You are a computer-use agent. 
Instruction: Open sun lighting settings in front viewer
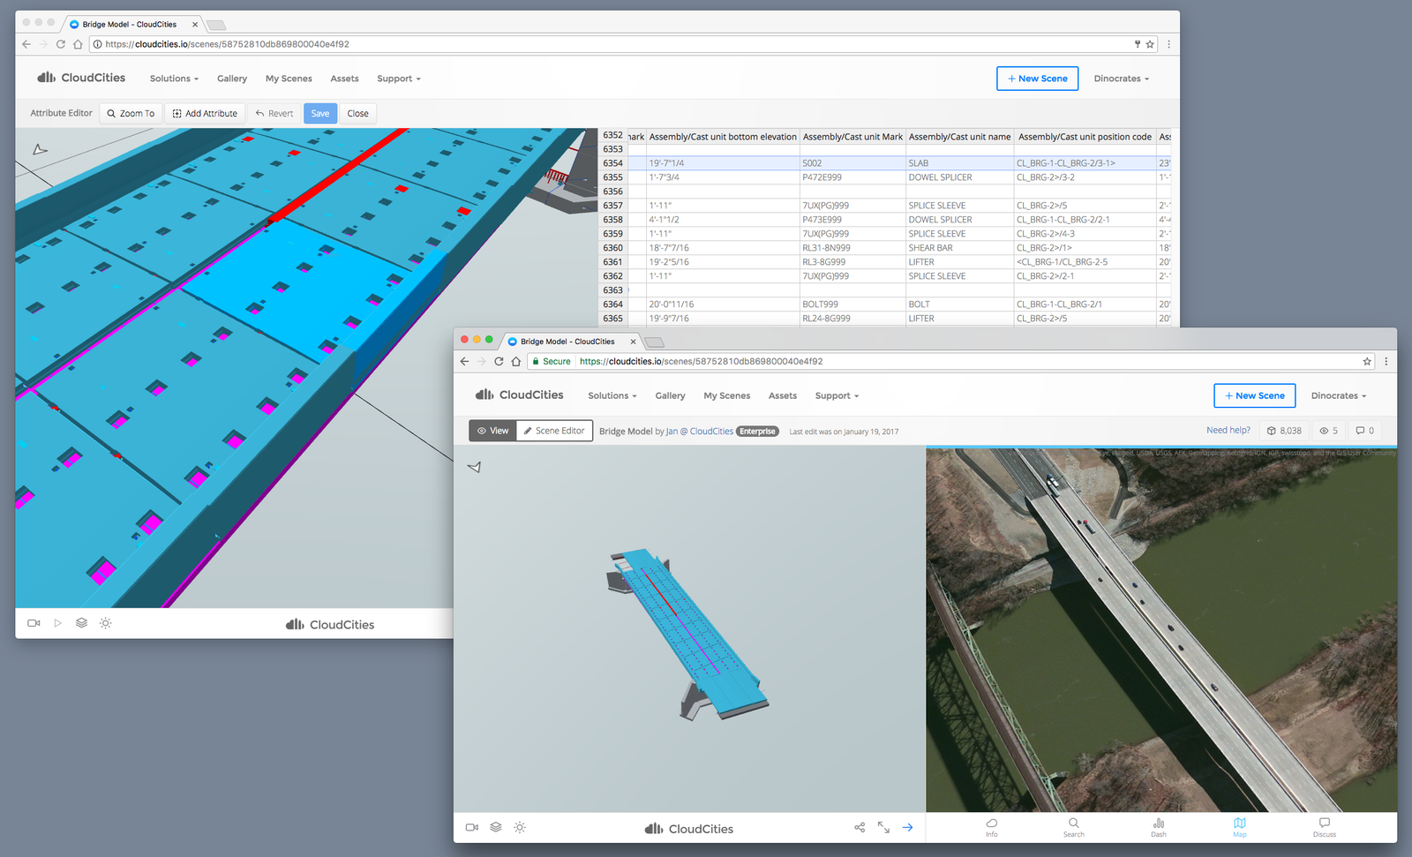[x=520, y=827]
